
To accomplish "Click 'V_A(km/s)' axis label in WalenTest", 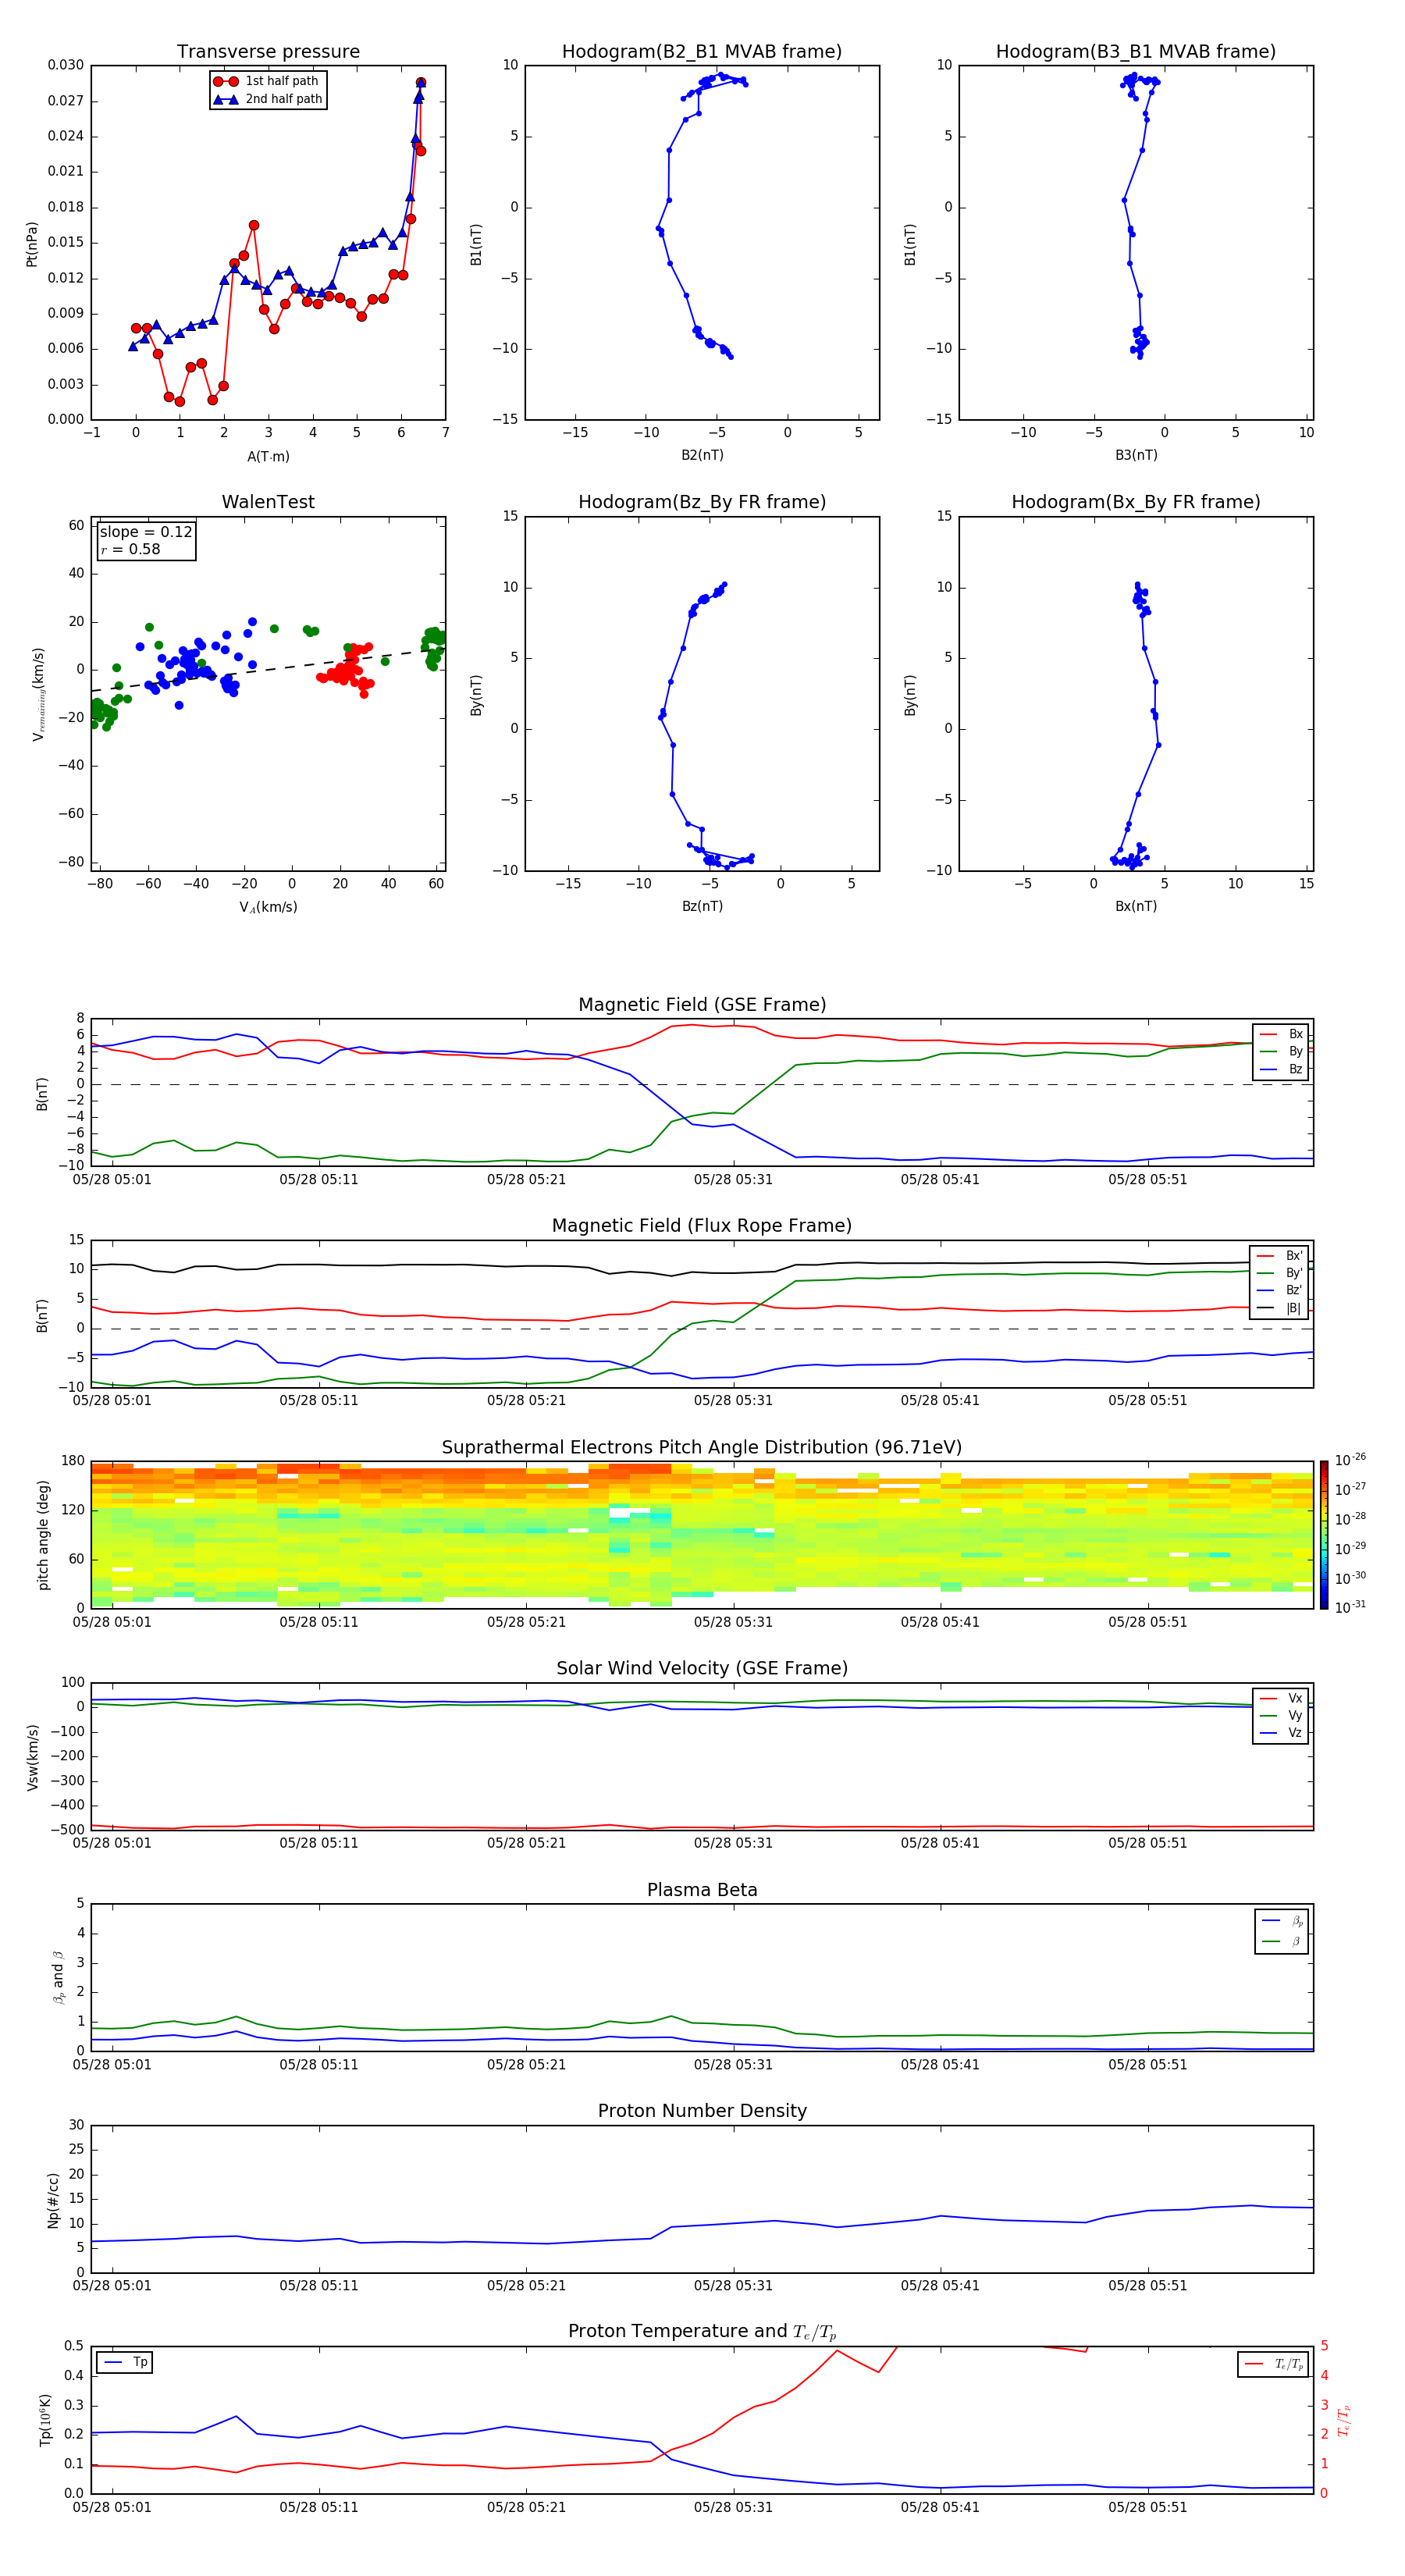I will 268,907.
